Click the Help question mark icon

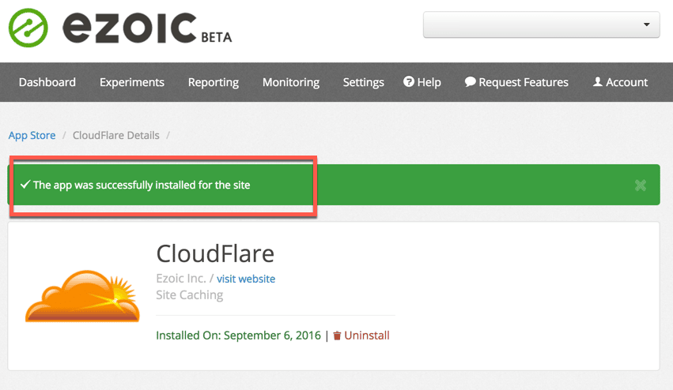tap(409, 82)
